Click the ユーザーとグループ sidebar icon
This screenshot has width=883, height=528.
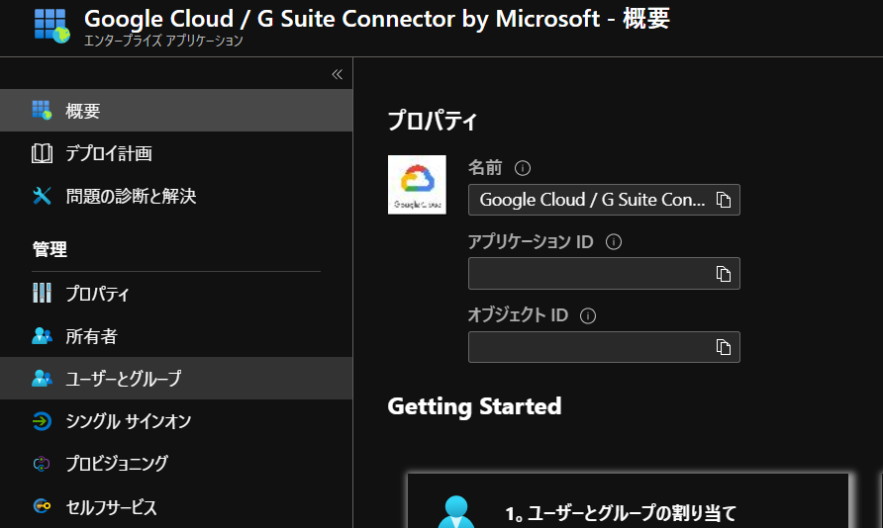[x=42, y=379]
